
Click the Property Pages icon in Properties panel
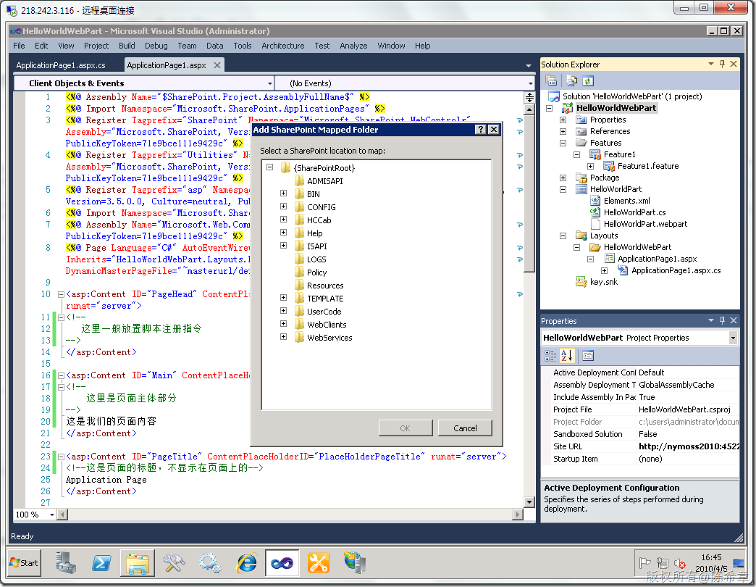coord(588,356)
